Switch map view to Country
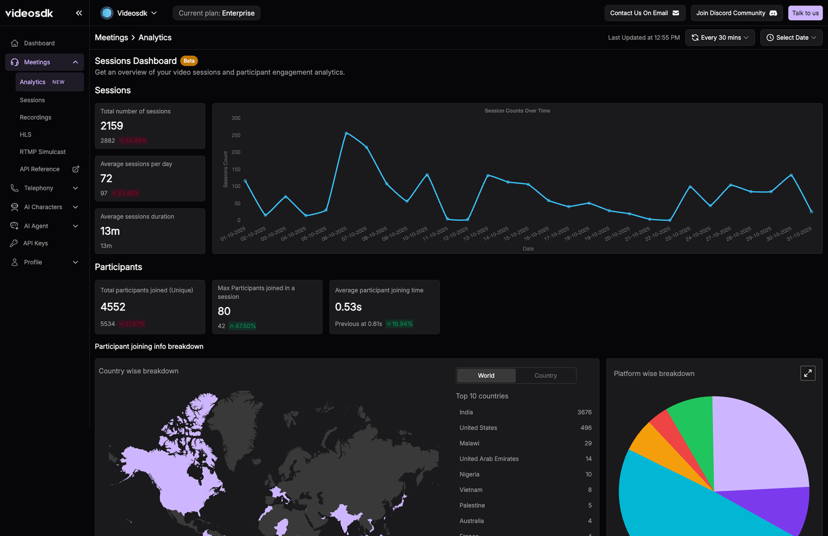Screen dimensions: 828x536 coord(545,375)
